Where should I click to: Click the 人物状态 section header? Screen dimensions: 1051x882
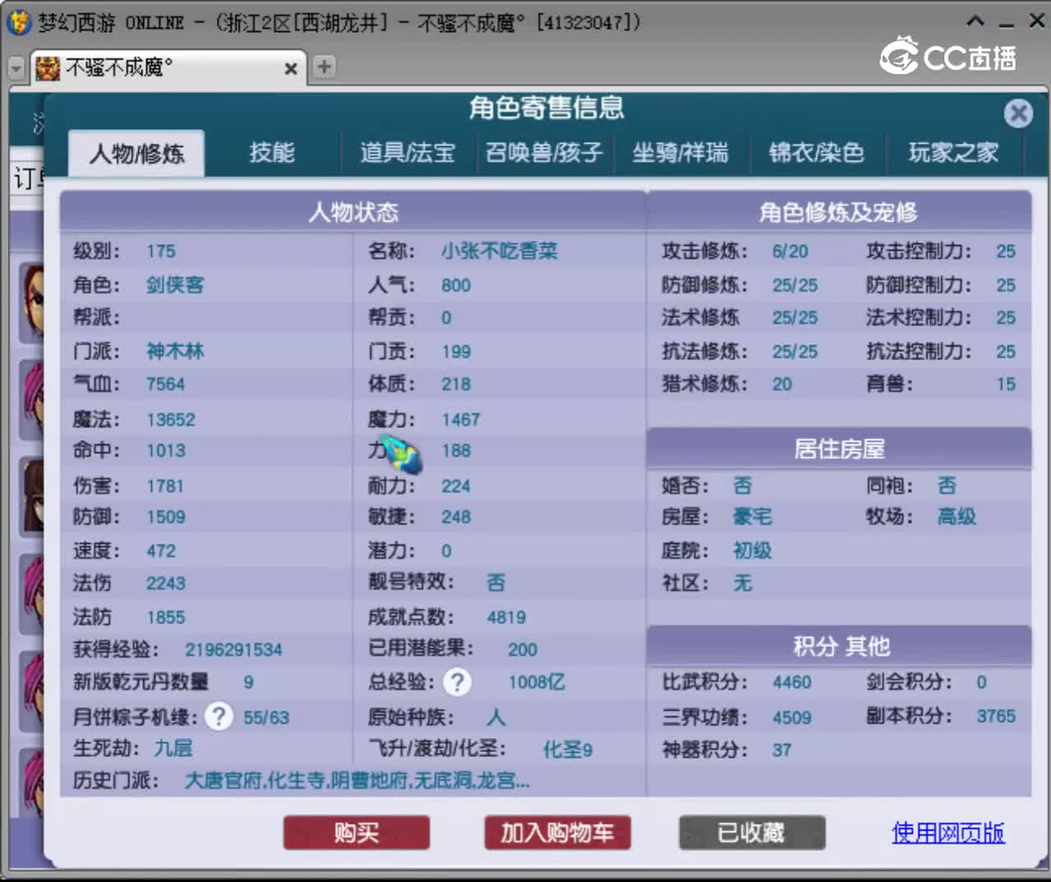(353, 213)
